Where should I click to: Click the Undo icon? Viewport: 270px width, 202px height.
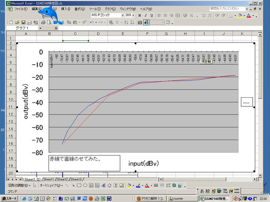pos(91,22)
